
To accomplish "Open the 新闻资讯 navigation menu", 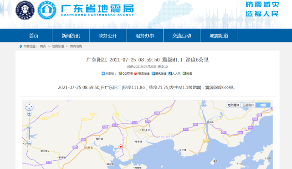I will point(71,36).
